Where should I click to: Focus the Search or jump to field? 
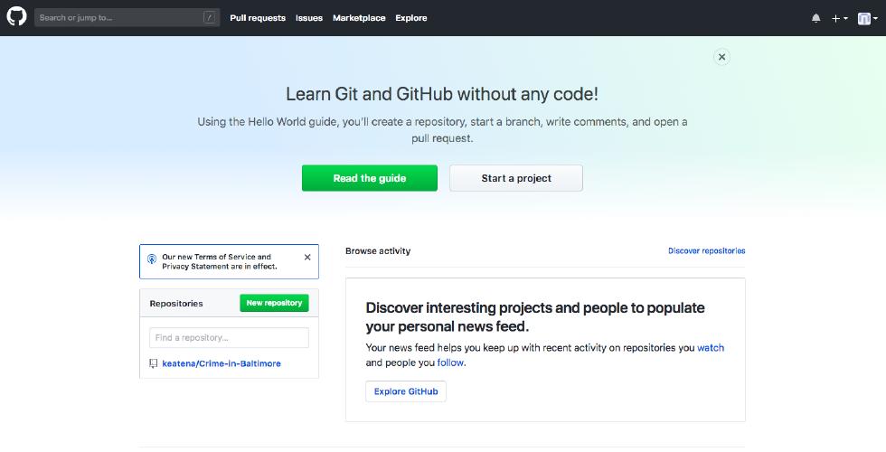(x=127, y=17)
